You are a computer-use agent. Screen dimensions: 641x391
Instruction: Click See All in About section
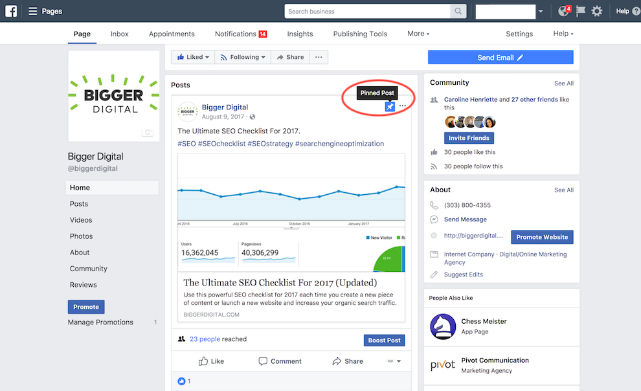tap(564, 190)
